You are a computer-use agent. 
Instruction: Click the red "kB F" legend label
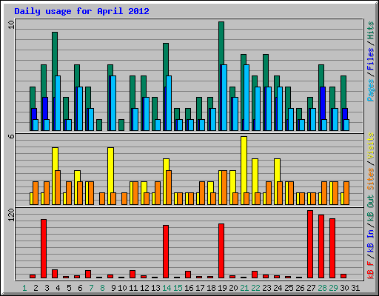370,269
